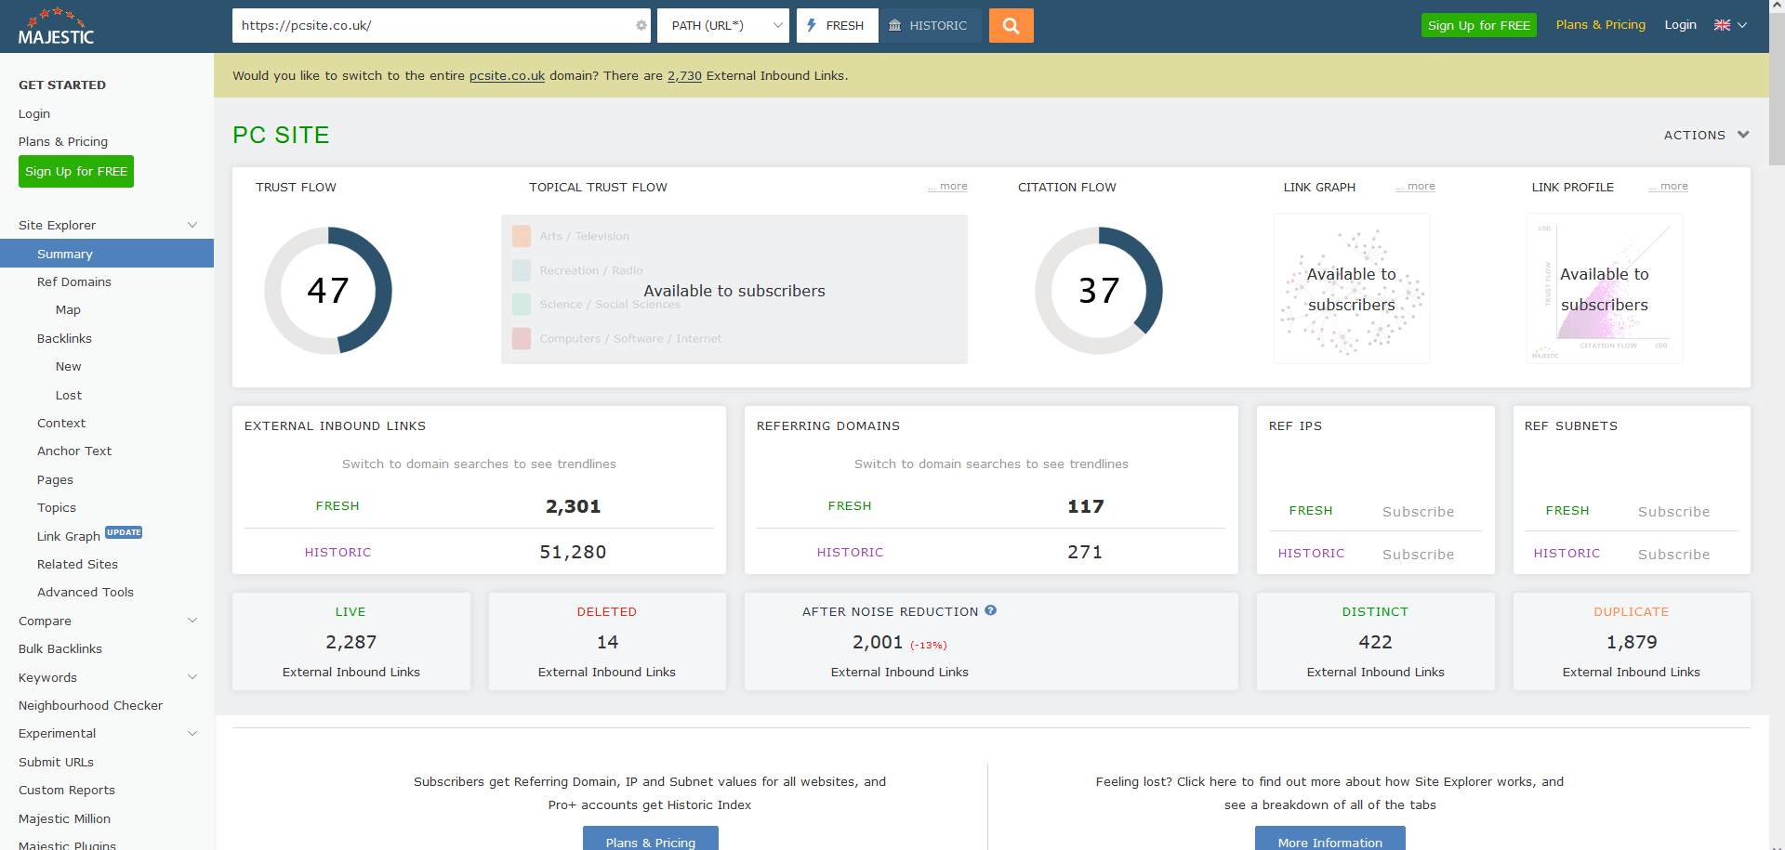Click the DELETED 14 links card

point(607,641)
